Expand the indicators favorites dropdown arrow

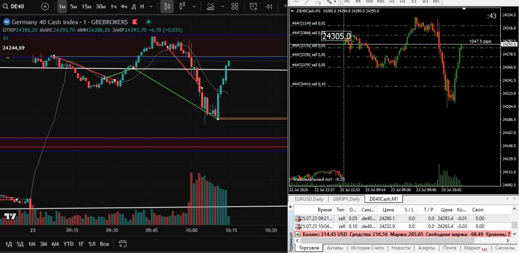click(x=222, y=6)
